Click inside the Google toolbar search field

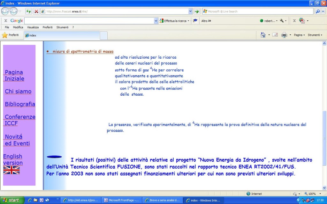coord(89,21)
